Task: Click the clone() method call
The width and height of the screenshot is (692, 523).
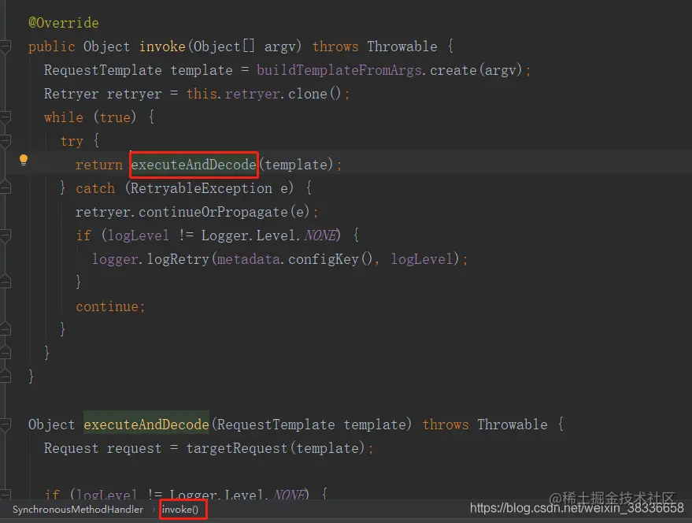Action: pyautogui.click(x=314, y=94)
